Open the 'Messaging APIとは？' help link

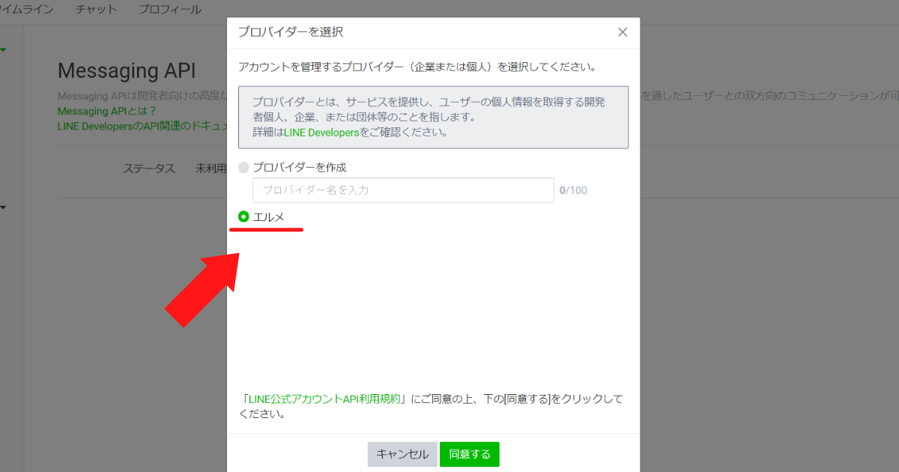click(x=106, y=111)
